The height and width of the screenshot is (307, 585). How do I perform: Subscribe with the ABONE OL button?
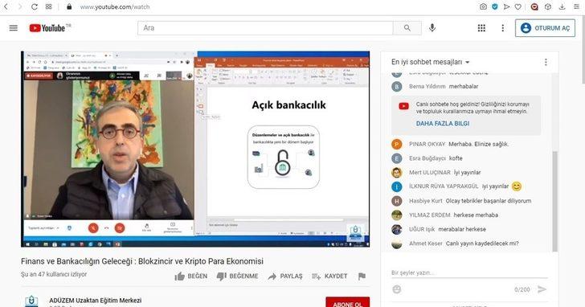(348, 302)
